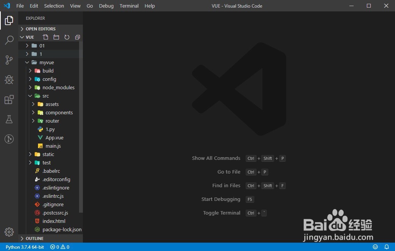Select Python 3.7.4 64-bit interpreter
Screen dimensions: 395x251
(x=24, y=247)
